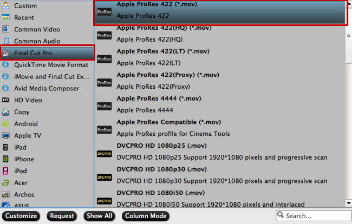Open the Recent category
This screenshot has width=352, height=224.
pyautogui.click(x=24, y=17)
